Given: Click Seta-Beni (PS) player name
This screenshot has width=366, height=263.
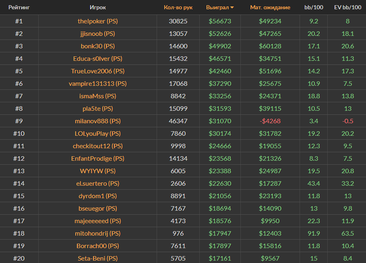Looking at the screenshot, I should (x=98, y=258).
